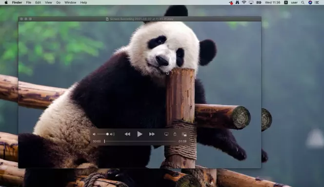This screenshot has height=187, width=324.
Task: Click the binoculars icon in menu bar
Action: pos(237,2)
